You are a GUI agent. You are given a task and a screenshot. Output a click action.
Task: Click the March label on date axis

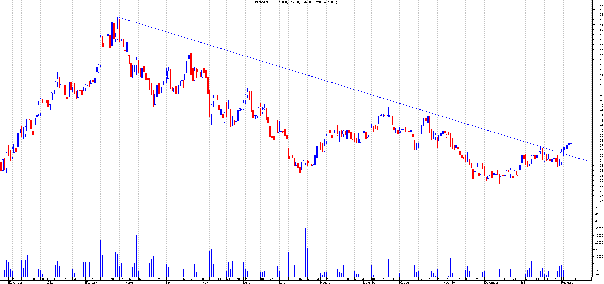[x=129, y=282]
